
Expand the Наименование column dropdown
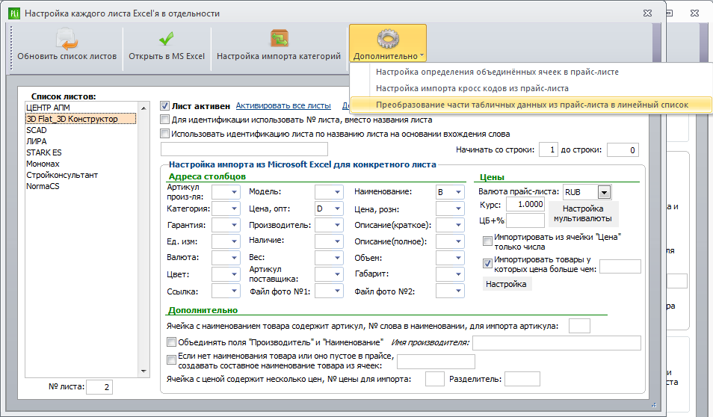[458, 192]
